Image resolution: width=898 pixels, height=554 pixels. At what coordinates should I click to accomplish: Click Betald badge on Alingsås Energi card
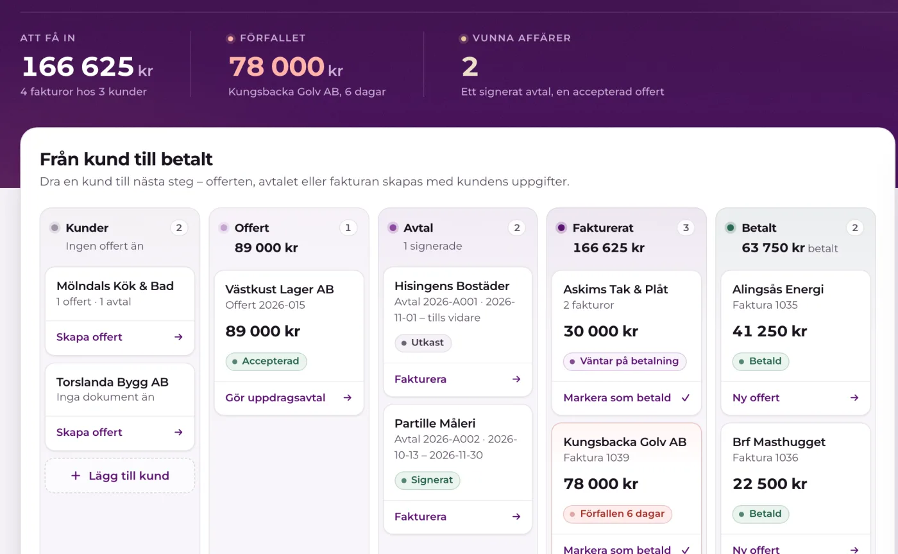(761, 361)
